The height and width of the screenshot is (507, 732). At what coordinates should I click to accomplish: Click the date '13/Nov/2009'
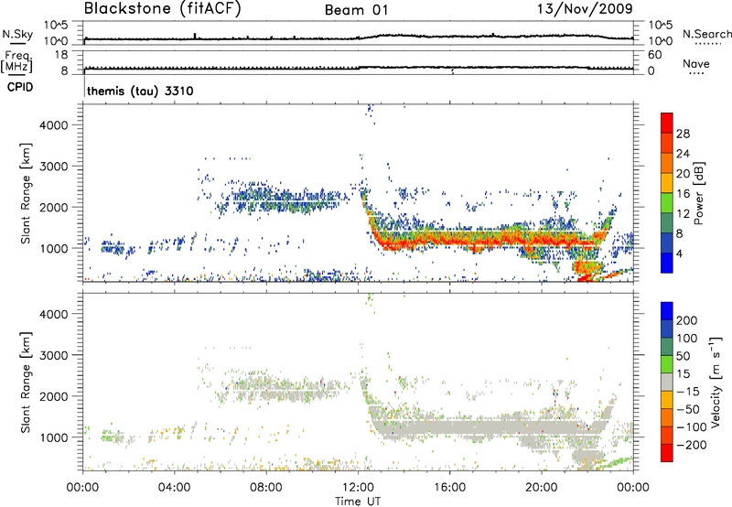[585, 9]
